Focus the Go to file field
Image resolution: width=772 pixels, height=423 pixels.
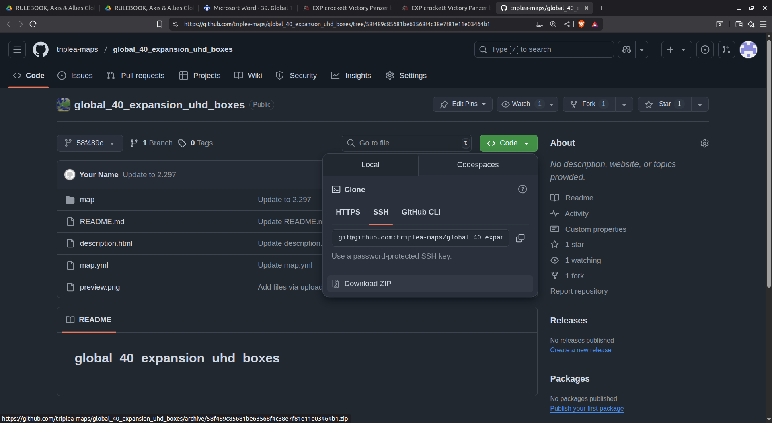point(407,143)
